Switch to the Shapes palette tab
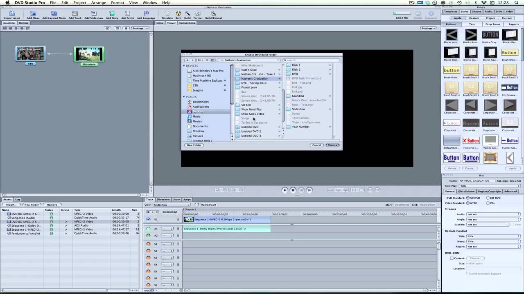Viewport: 524px width, 294px height. [477, 11]
